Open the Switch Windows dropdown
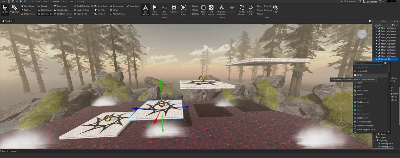The height and width of the screenshot is (158, 400). (242, 10)
